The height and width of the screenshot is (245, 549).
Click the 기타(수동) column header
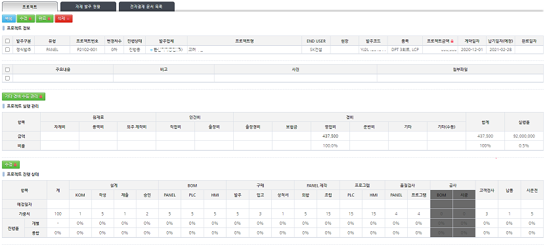point(447,126)
